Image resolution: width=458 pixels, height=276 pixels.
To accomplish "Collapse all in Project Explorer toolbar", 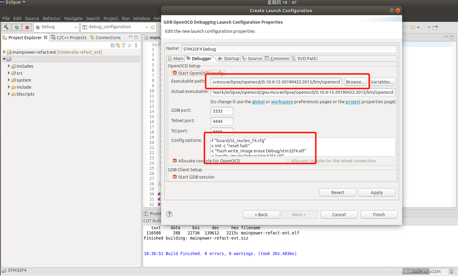I will point(113,45).
